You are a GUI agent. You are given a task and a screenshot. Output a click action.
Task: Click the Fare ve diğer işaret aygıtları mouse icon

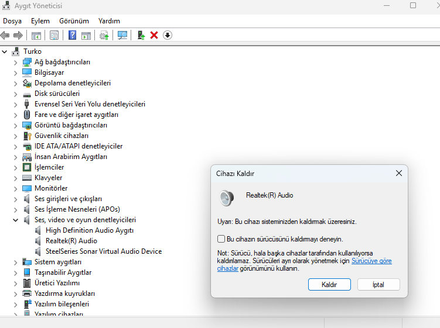tap(27, 115)
